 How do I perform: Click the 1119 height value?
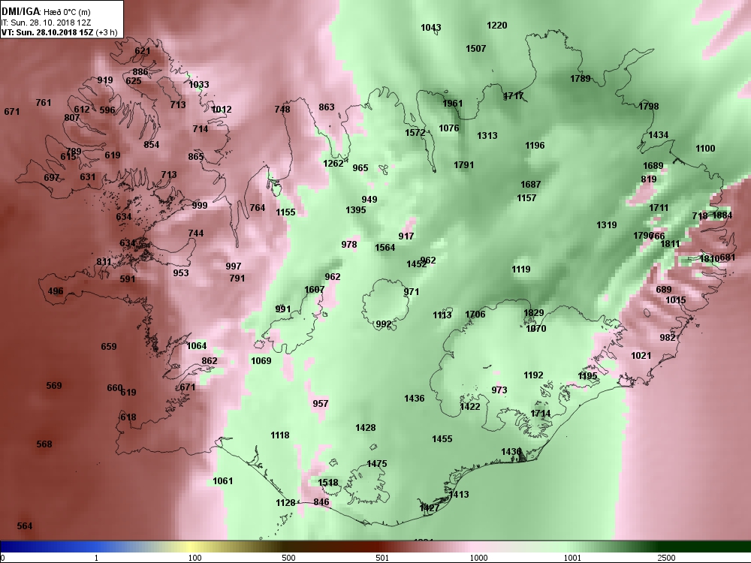(520, 269)
